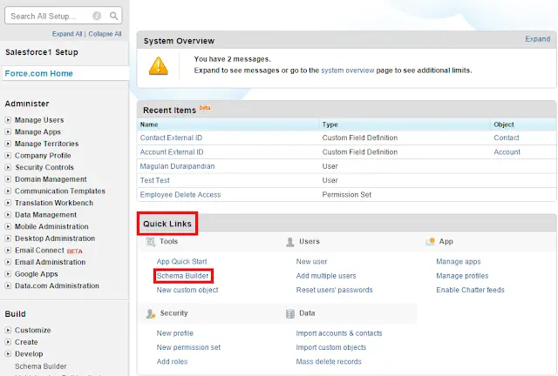Viewport: 558px width, 376px height.
Task: Expand the Domain Management node
Action: click(x=8, y=179)
